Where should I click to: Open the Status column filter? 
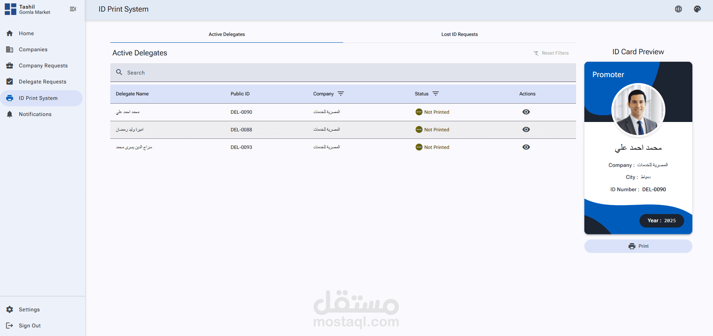435,94
